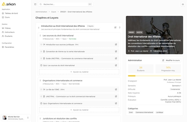Grab drag handle of Convention de Vienne row
The image size is (187, 122).
(41, 52)
